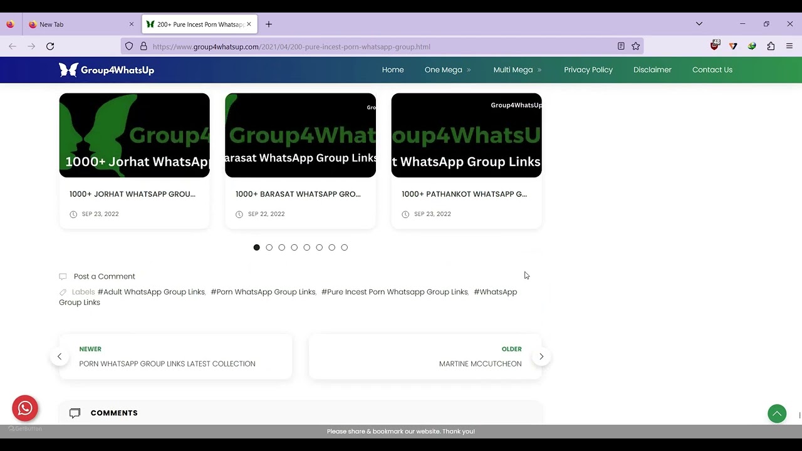Viewport: 802px width, 451px height.
Task: Select the sixth carousel pagination dot
Action: coord(319,247)
